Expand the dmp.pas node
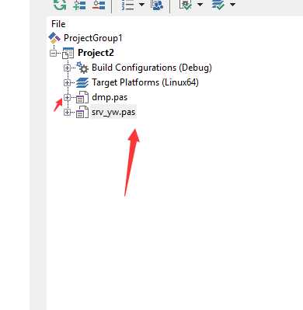303x310 pixels. [x=67, y=98]
